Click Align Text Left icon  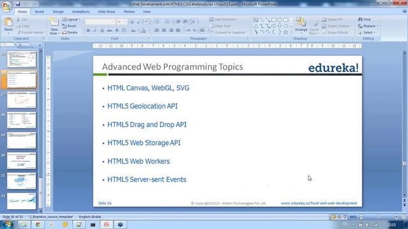[157, 31]
